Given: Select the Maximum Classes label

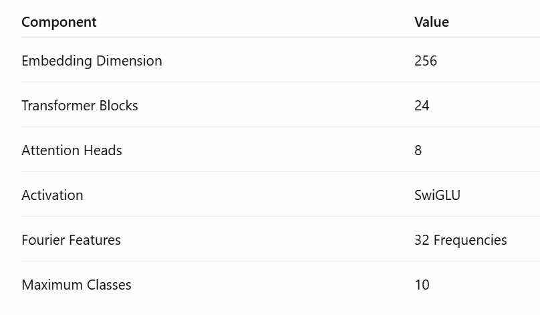Looking at the screenshot, I should [76, 285].
